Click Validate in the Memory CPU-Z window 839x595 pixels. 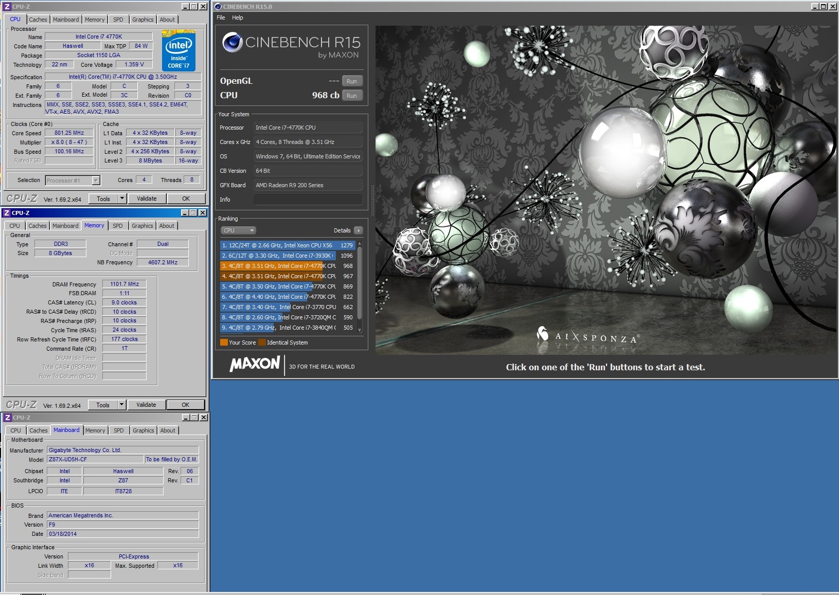(x=146, y=405)
